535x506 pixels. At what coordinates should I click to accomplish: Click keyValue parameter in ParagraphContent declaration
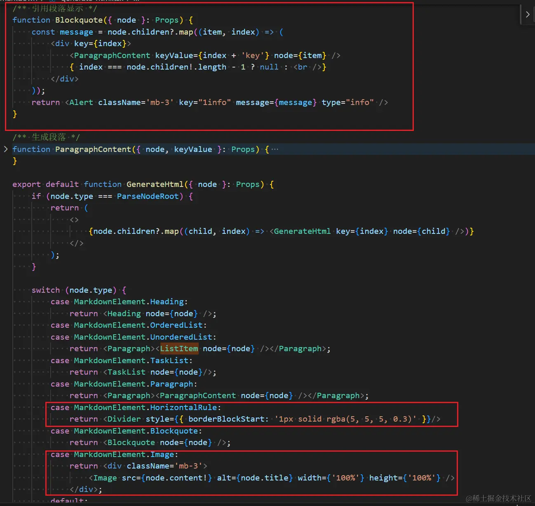point(193,149)
